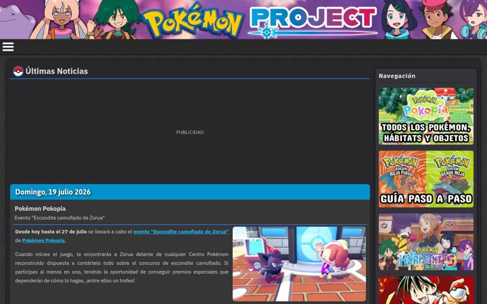Screen dimensions: 487x304
Task: Click the PUBLICIDAD ad placeholder
Action: click(x=190, y=132)
